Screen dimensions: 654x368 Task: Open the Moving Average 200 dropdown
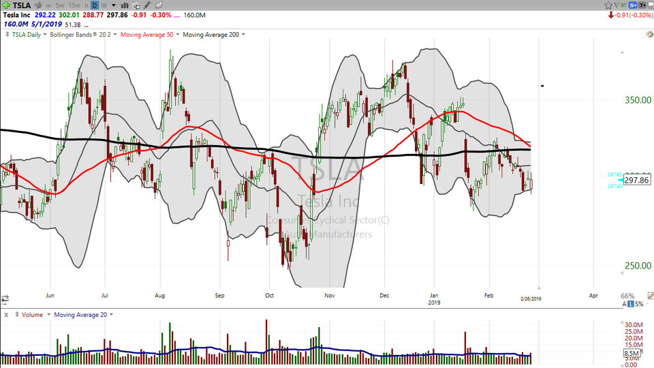click(244, 35)
